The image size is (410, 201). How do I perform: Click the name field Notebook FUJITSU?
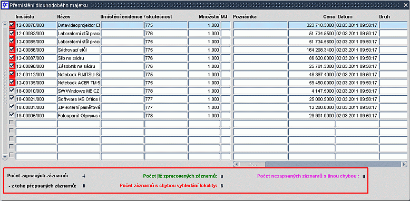(x=79, y=74)
